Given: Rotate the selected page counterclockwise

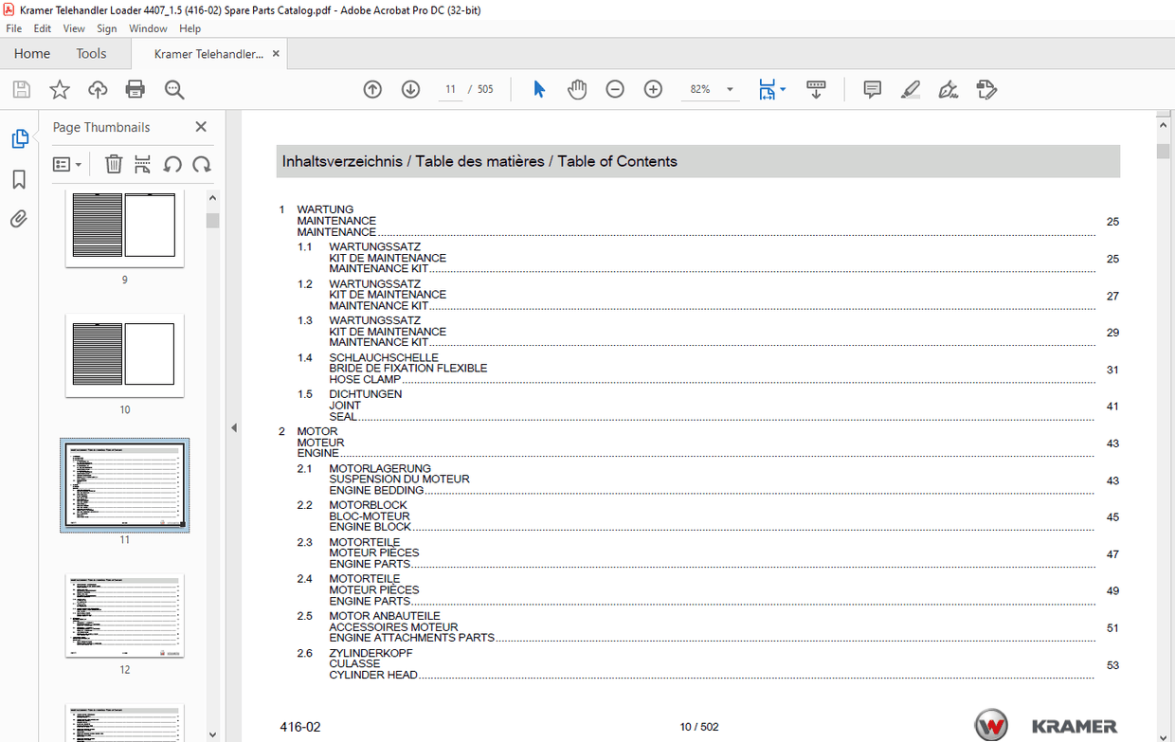Looking at the screenshot, I should [x=172, y=164].
